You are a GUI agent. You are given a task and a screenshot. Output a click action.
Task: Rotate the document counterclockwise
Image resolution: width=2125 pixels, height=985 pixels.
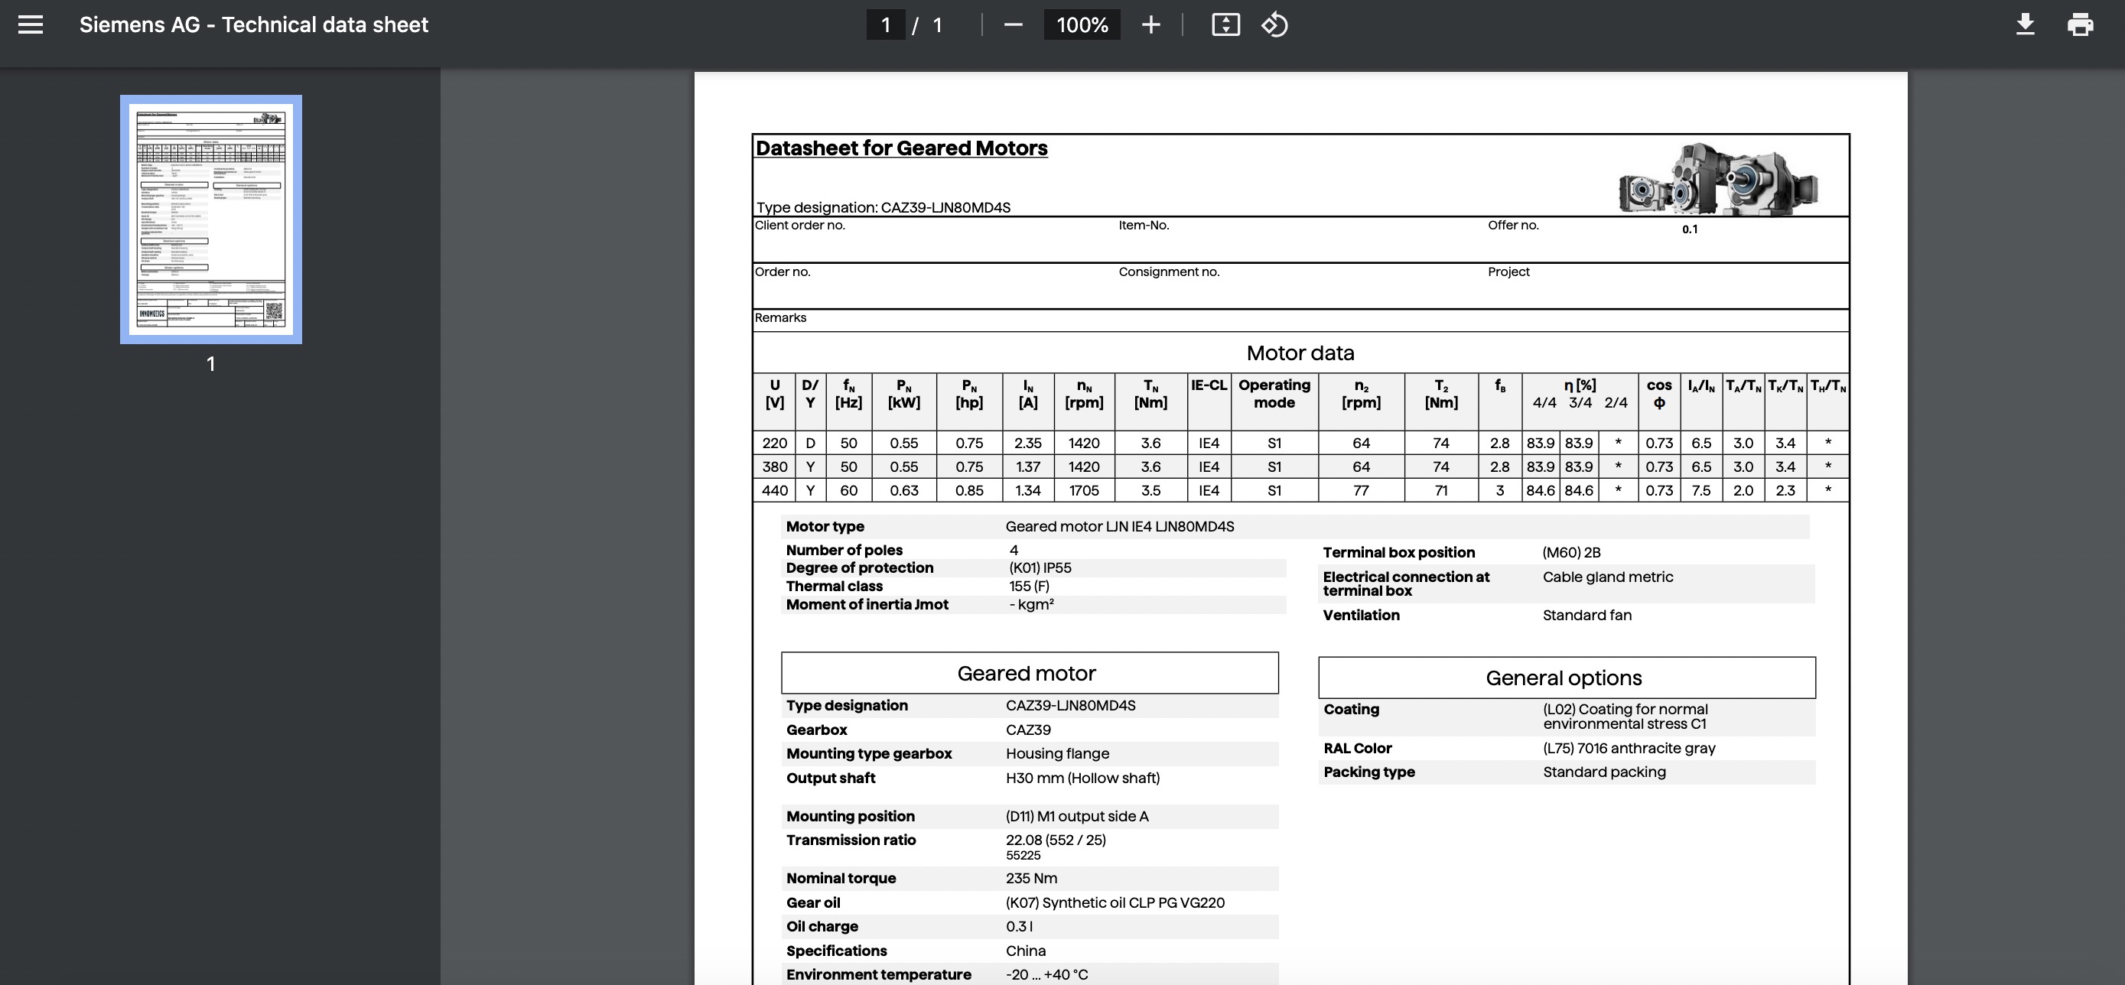1274,24
